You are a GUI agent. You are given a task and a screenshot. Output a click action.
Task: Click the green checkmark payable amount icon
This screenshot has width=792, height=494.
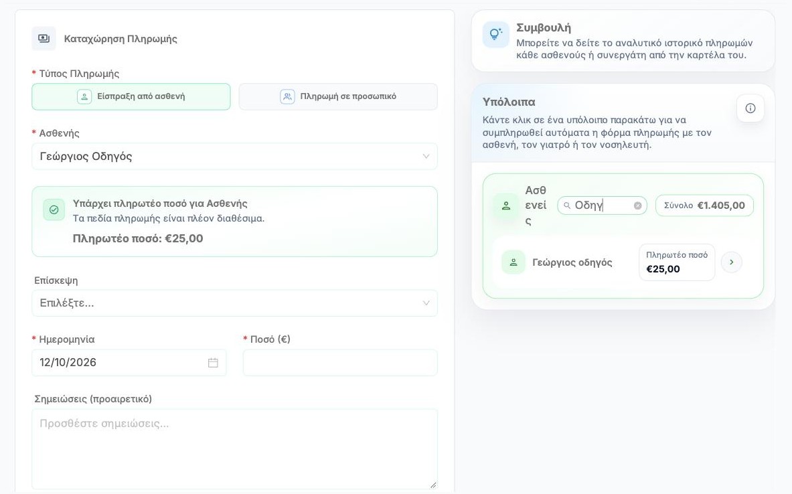54,210
